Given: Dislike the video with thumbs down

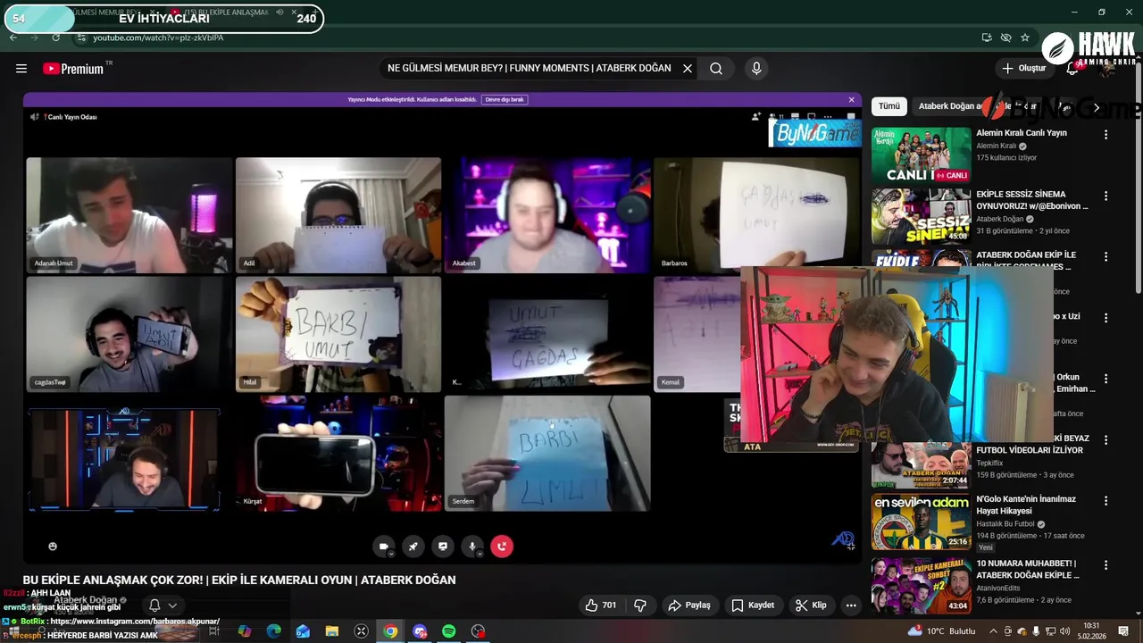Looking at the screenshot, I should point(640,605).
